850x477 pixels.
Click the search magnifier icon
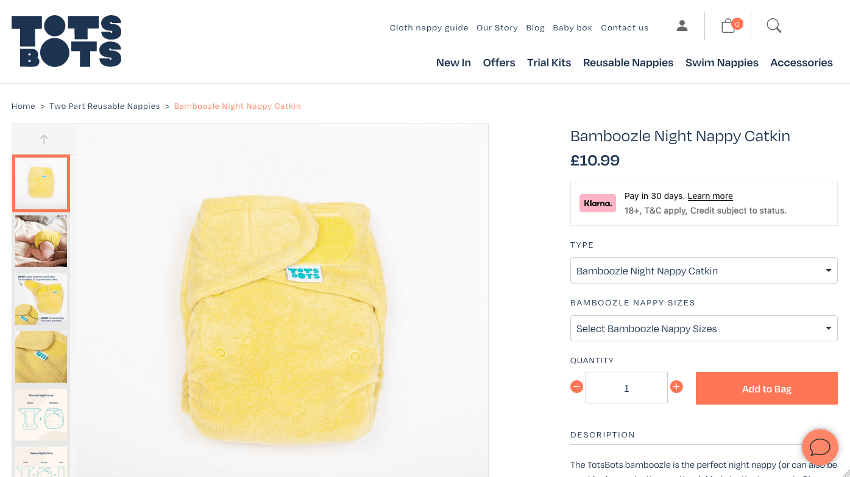click(774, 26)
